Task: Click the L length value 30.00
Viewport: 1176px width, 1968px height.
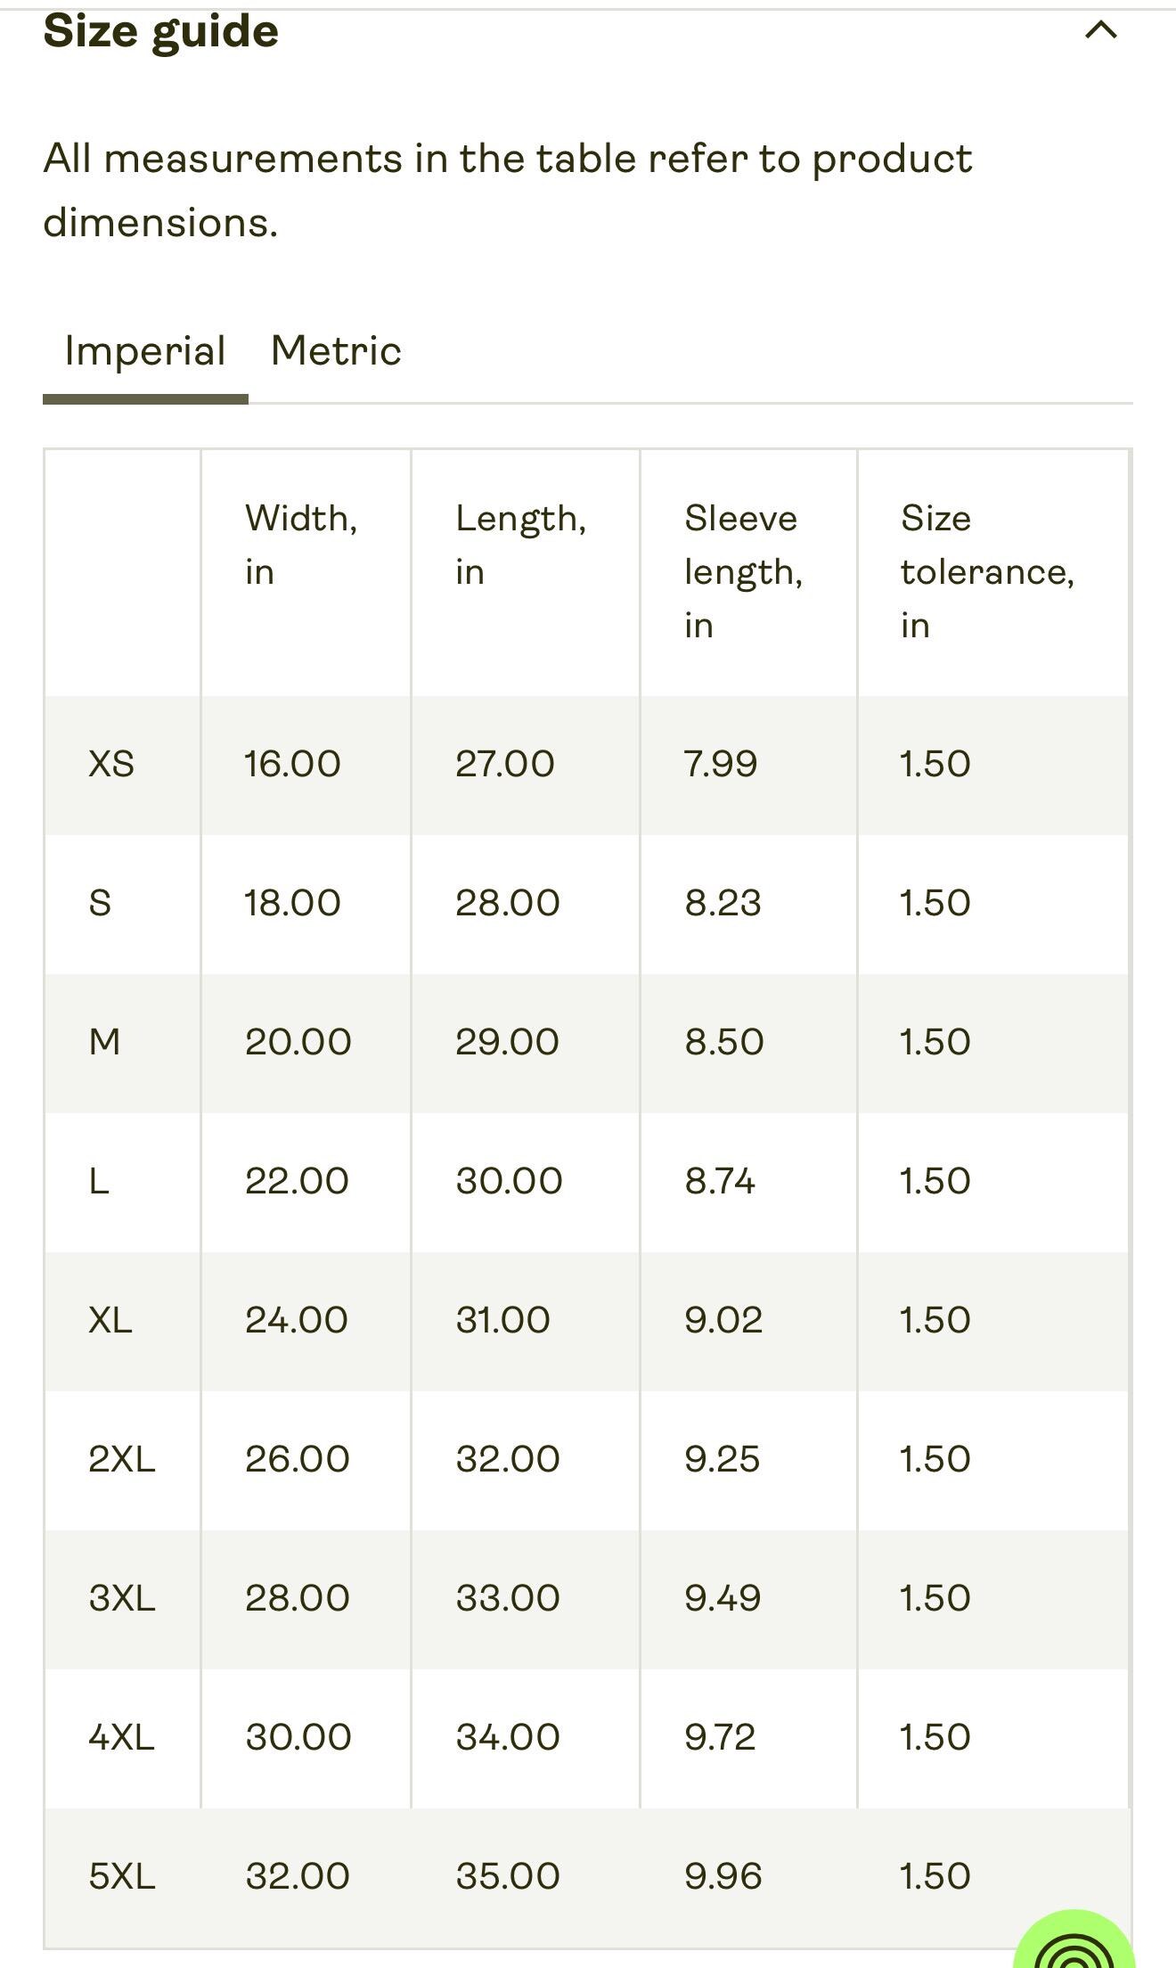Action: [509, 1181]
